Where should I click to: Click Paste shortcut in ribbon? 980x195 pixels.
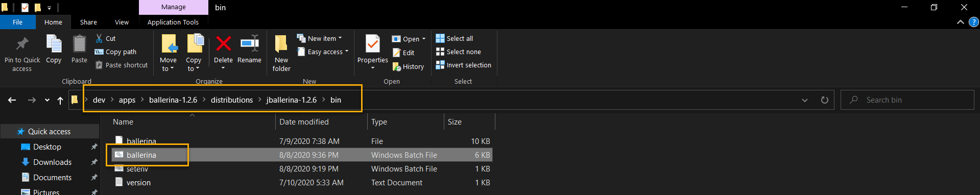122,65
